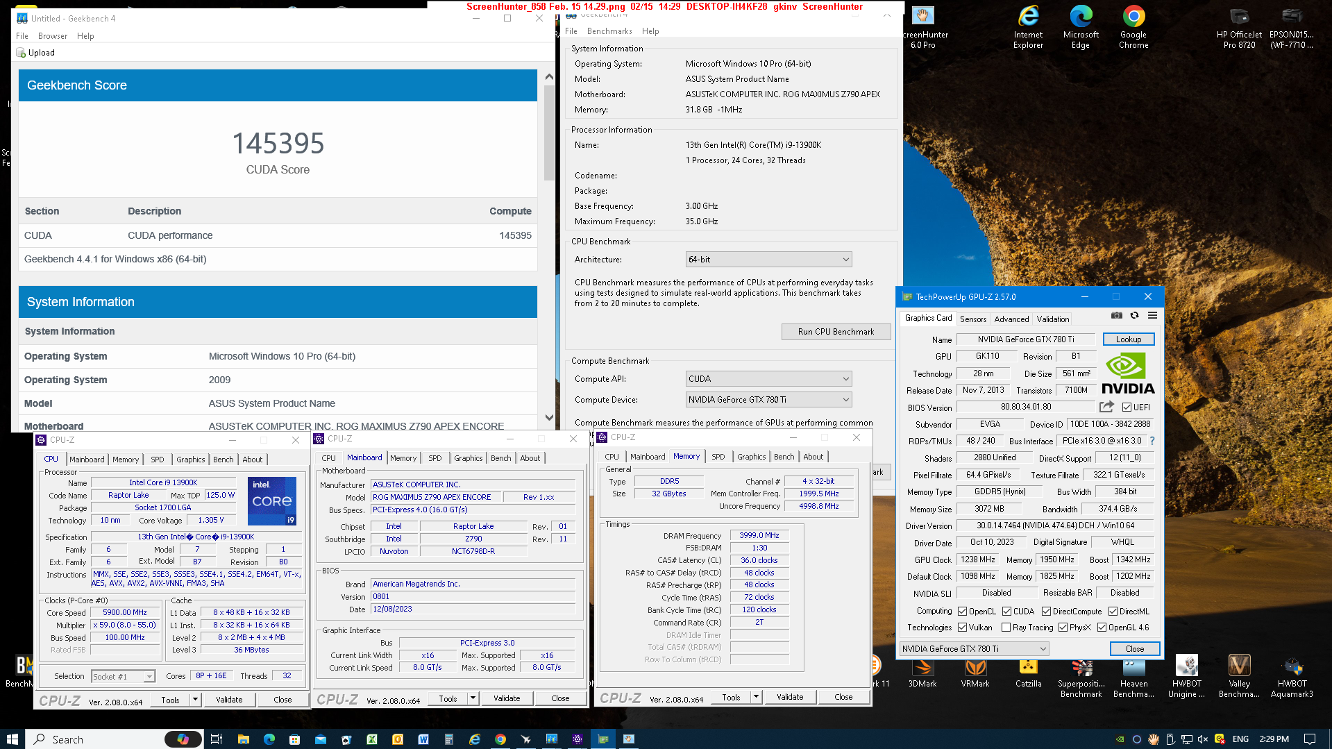Toggle PhysX checkbox in GPU-Z
Screen dimensions: 1332x749
click(x=1063, y=628)
